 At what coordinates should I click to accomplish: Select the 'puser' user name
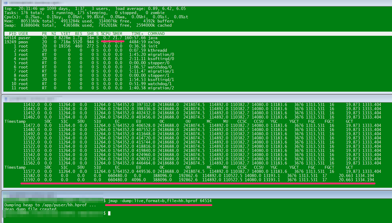pos(24,38)
